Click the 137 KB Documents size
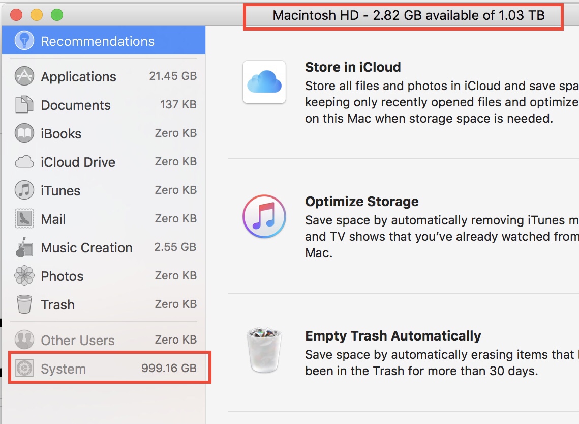This screenshot has width=579, height=424. [178, 104]
